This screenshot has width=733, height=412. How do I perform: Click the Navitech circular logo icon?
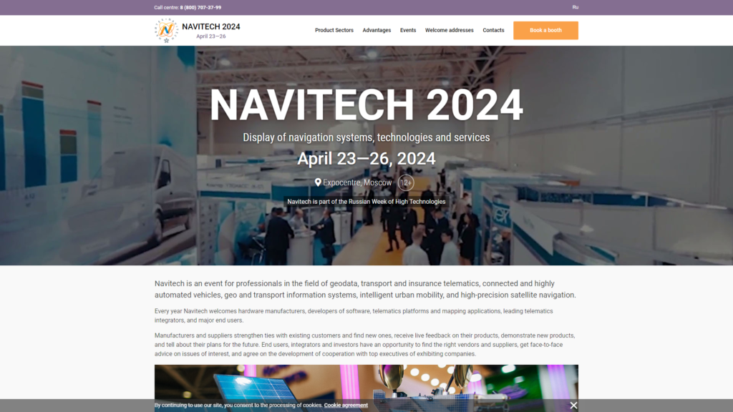166,30
